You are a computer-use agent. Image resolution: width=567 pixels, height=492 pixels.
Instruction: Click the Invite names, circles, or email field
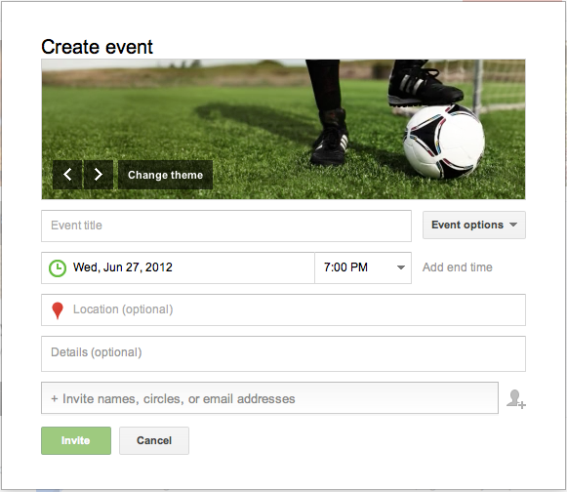[269, 398]
